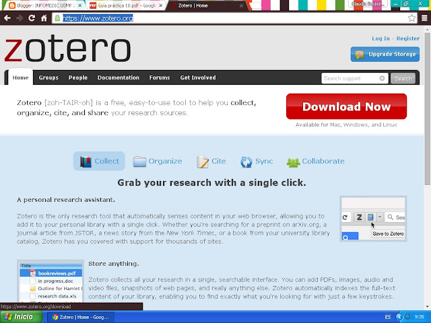Bookmark the page with the star icon
431x323 pixels.
pyautogui.click(x=411, y=18)
